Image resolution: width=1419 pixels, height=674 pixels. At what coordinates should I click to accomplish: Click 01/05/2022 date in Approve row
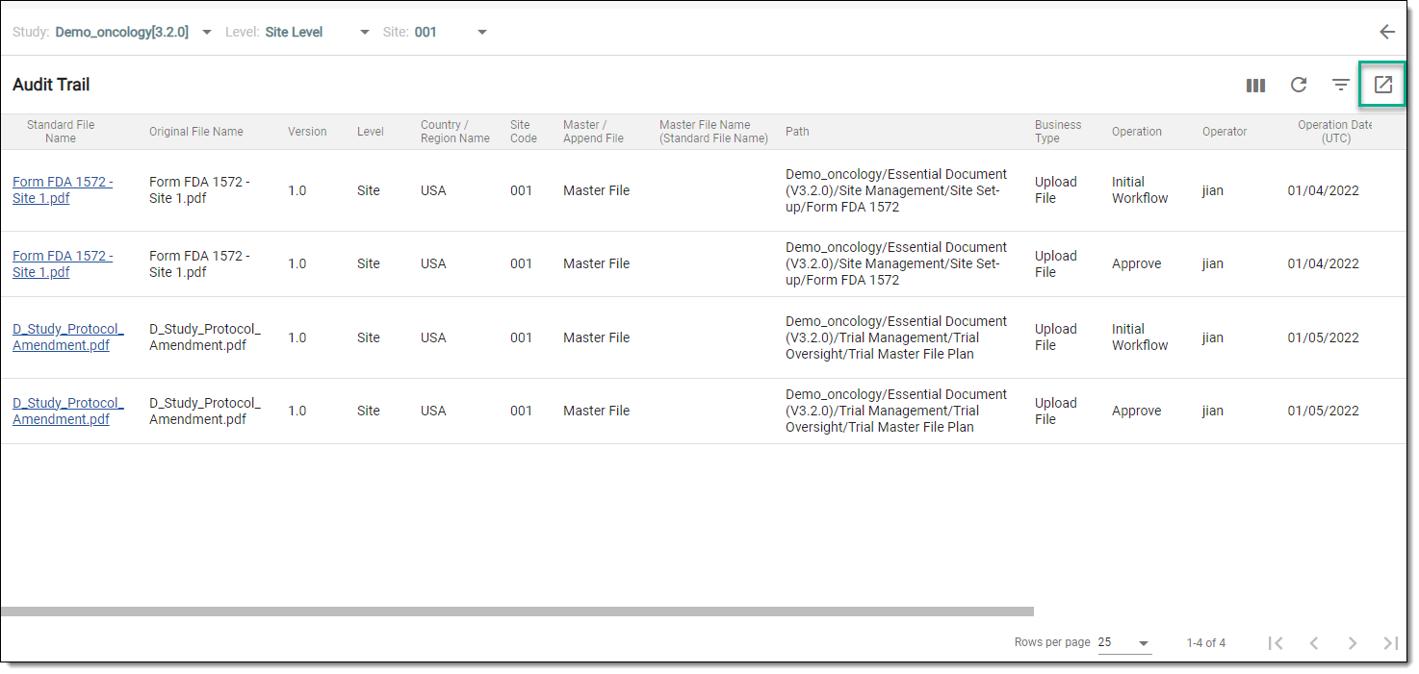coord(1323,411)
